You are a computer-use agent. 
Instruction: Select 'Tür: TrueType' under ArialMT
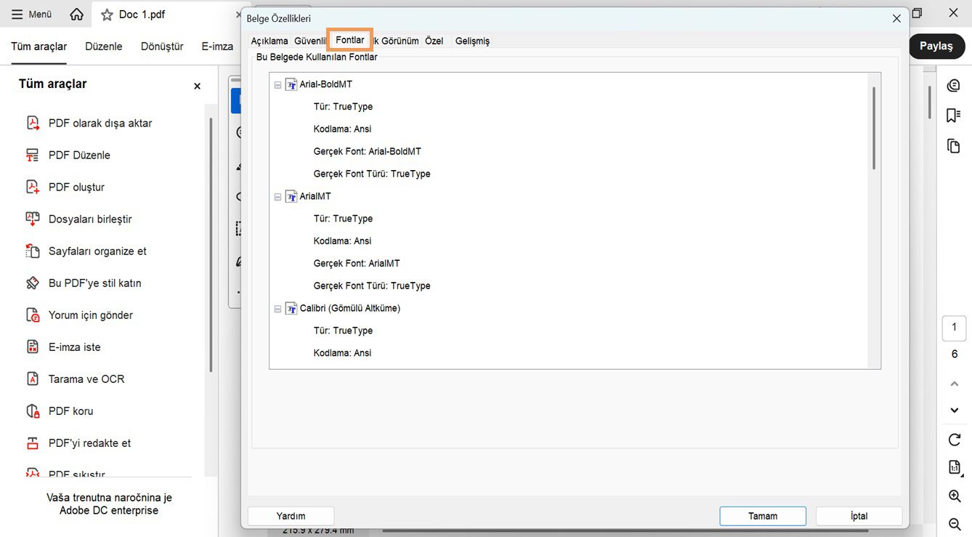pos(343,218)
